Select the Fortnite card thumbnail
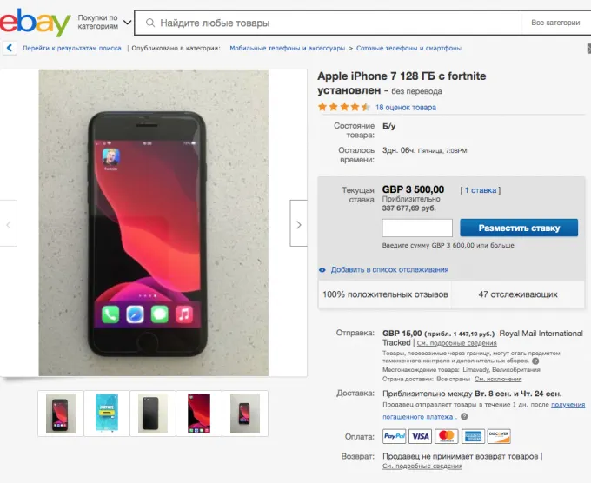 point(107,414)
